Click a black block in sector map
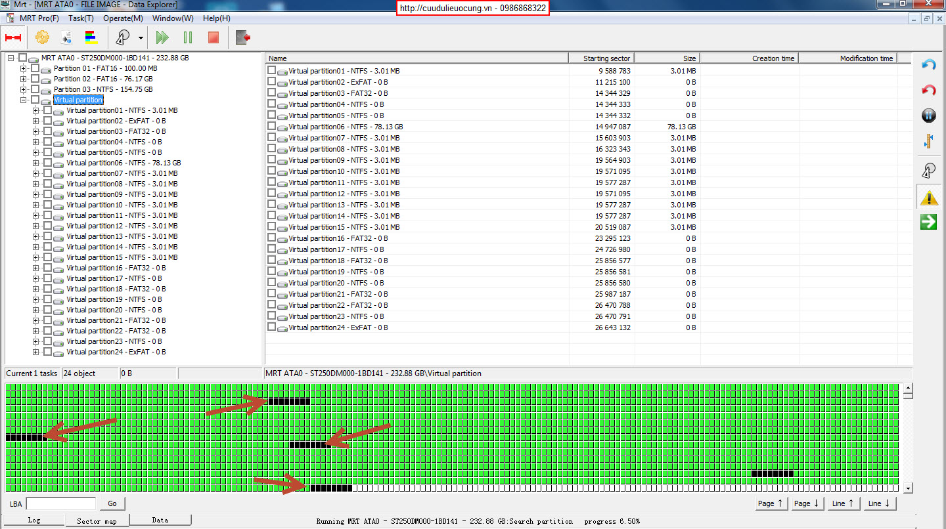 point(289,401)
